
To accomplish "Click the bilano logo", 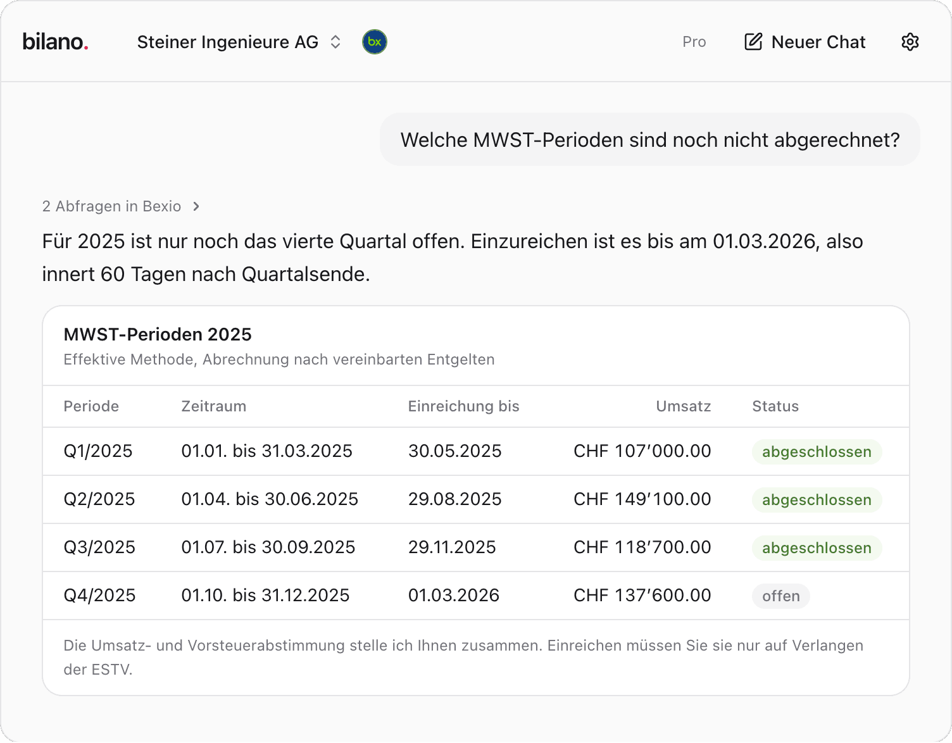I will [x=55, y=42].
